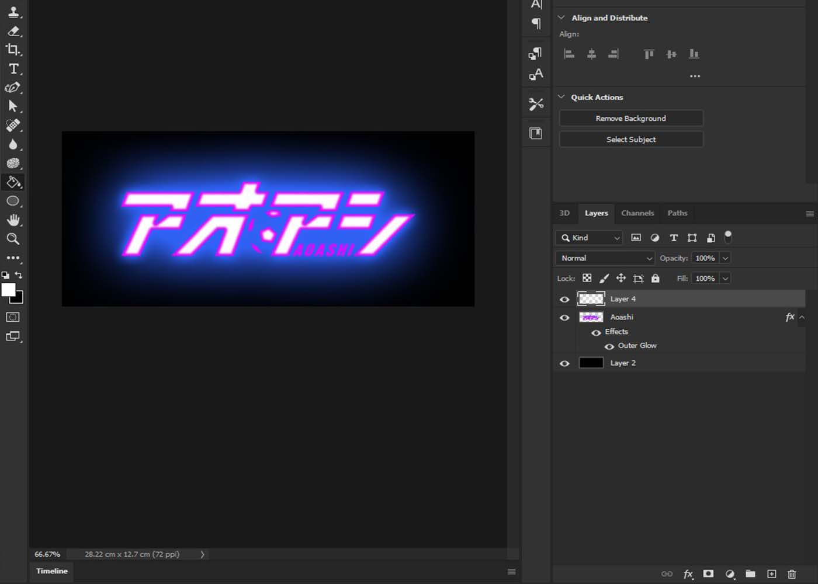Click the Delete layer trash icon
This screenshot has width=818, height=584.
coord(792,574)
